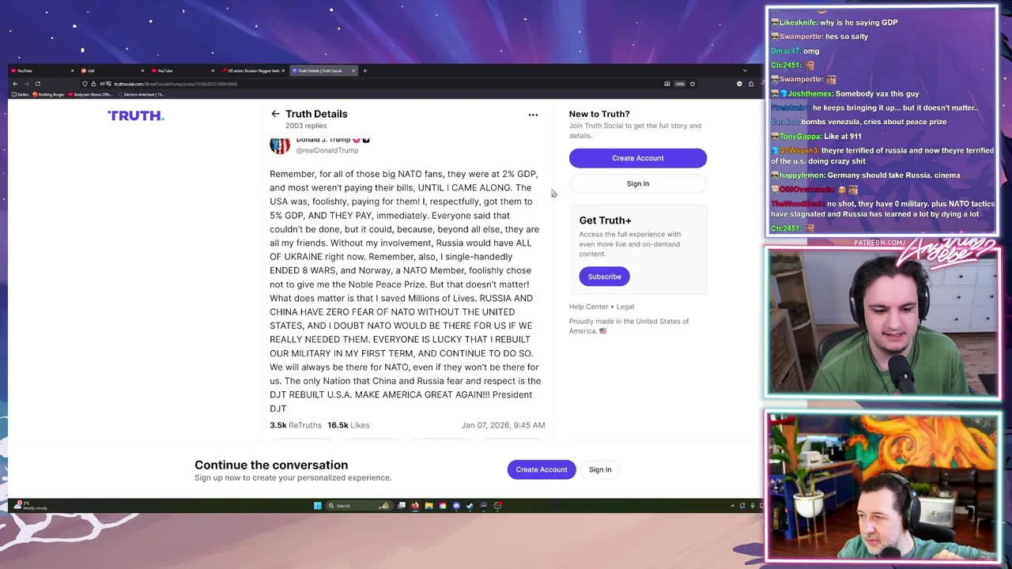Click the taskbar Search box
Viewport: 1012px width, 569px height.
(x=359, y=506)
